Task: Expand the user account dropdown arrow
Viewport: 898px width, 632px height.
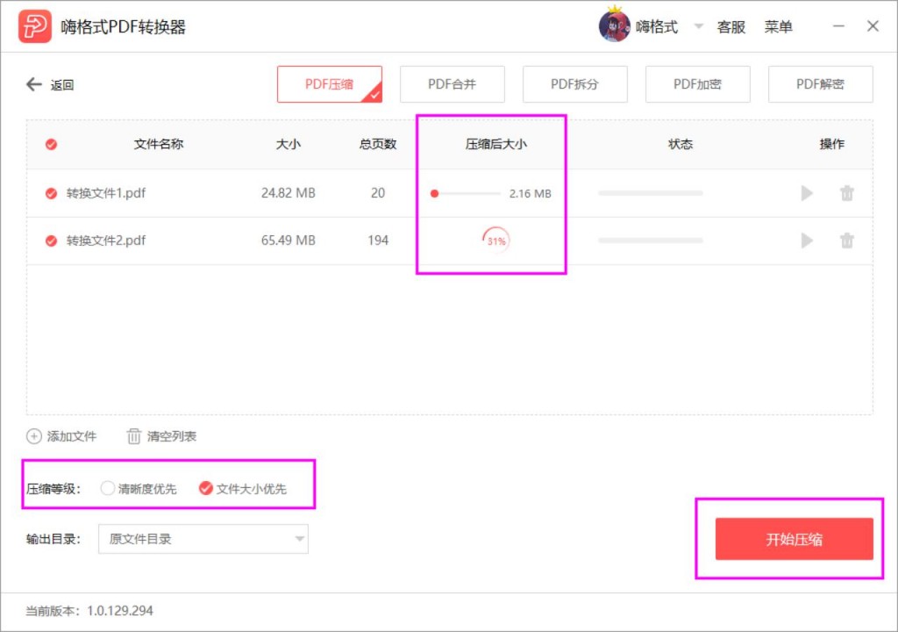Action: point(698,25)
